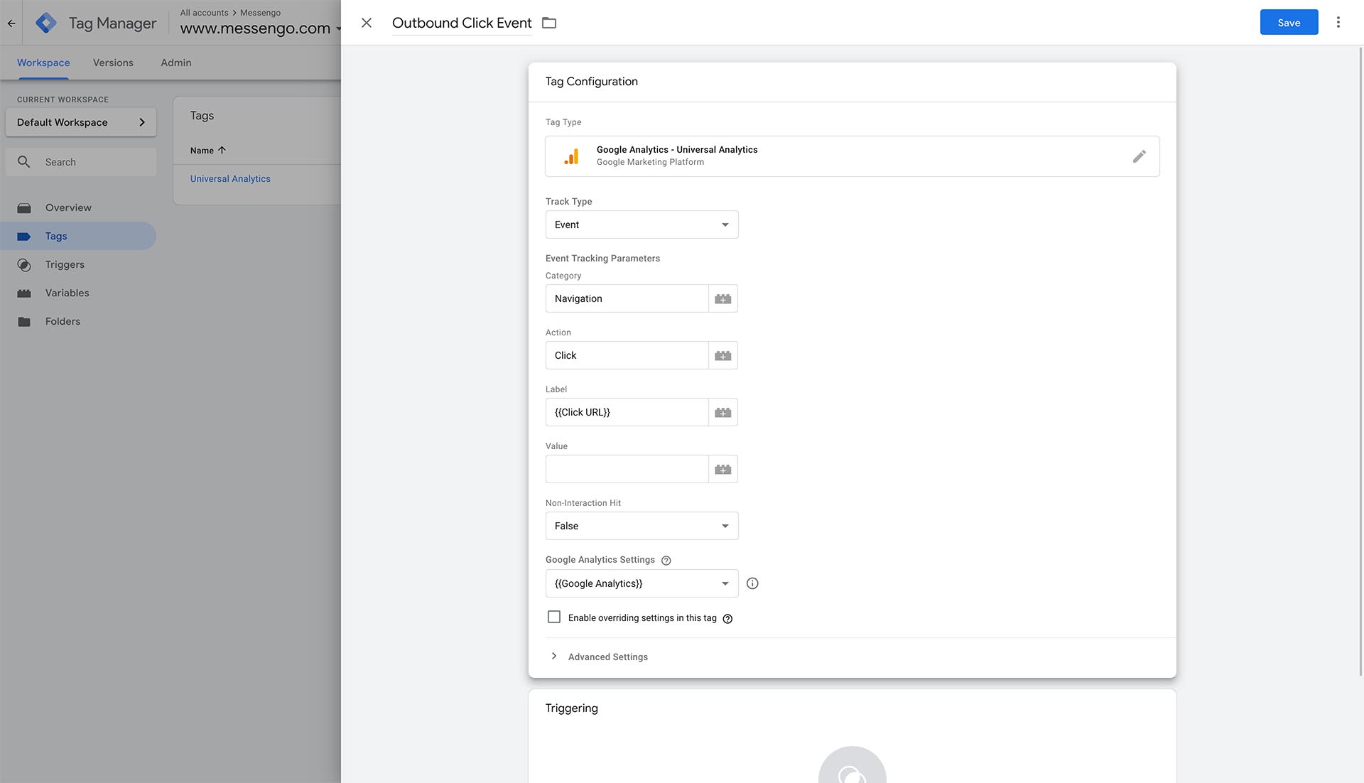
Task: Open the Universal Analytics tag link
Action: point(230,178)
